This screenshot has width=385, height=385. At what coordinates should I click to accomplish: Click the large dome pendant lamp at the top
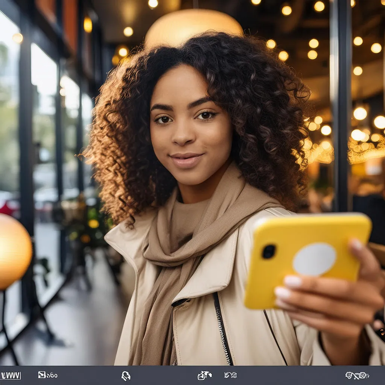coord(194,26)
